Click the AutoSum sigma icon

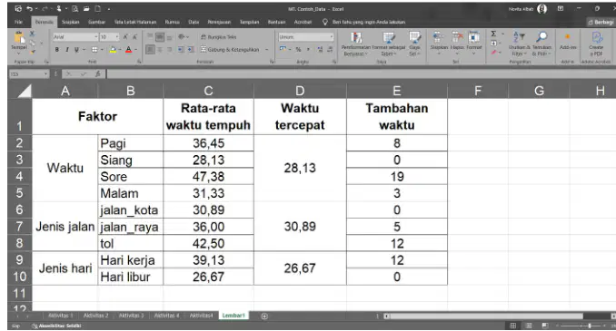[493, 34]
